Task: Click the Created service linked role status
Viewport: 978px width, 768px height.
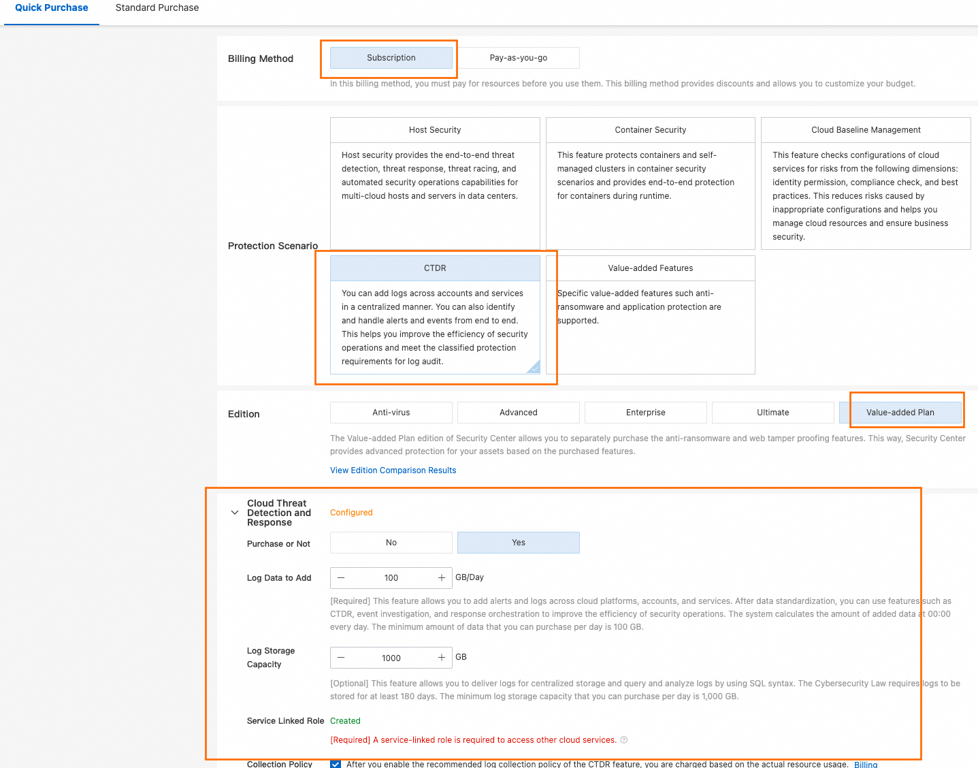Action: point(345,721)
